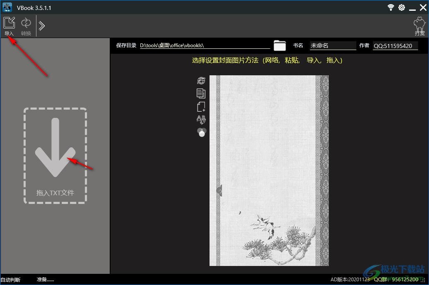Click the paste cover from clipboard icon
Image resolution: width=429 pixels, height=285 pixels.
(x=201, y=93)
